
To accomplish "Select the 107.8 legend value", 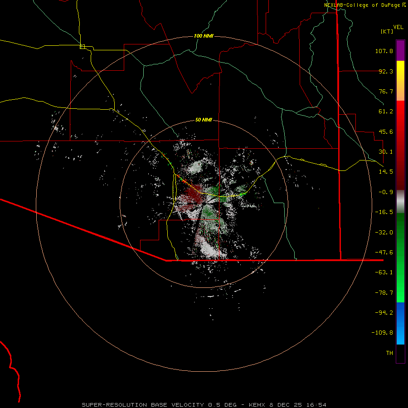I will (x=384, y=51).
